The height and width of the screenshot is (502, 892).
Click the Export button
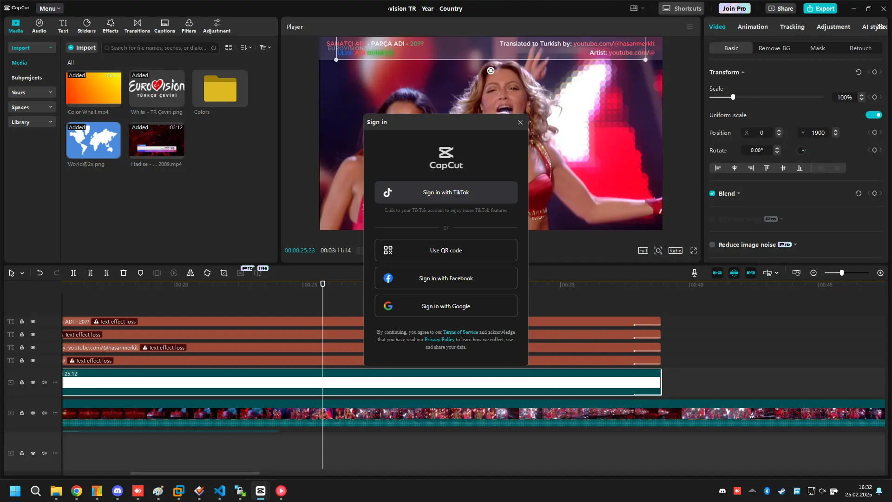(820, 8)
